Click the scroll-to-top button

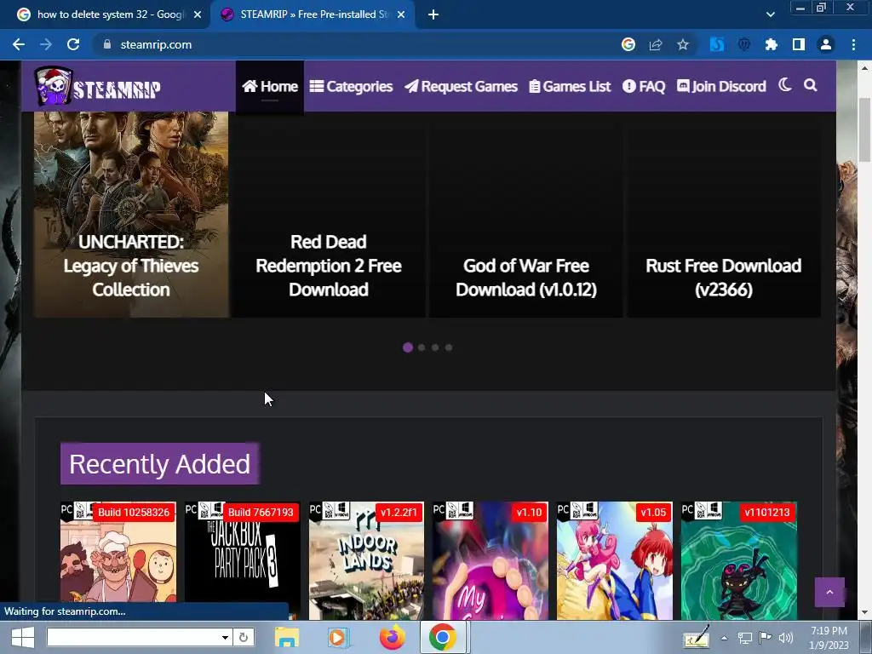pos(829,593)
